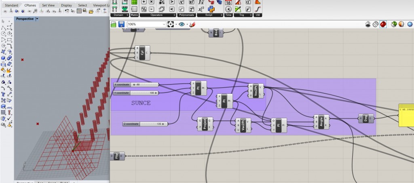Open the zoom extents dropdown arrow
The image size is (414, 183).
[176, 24]
